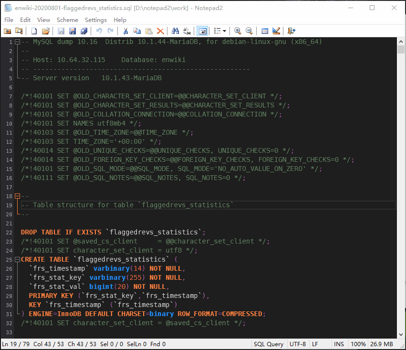Undo the last change via toolbar
The width and height of the screenshot is (406, 350).
100,31
